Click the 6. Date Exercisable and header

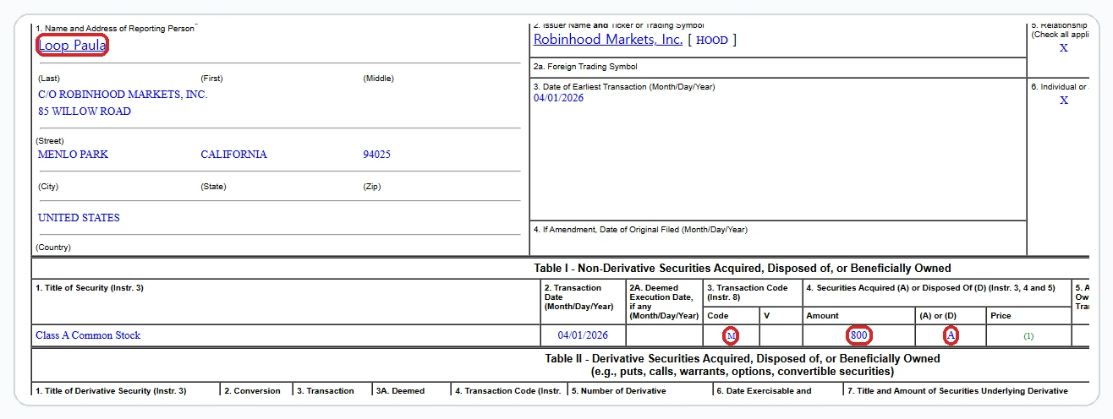click(764, 391)
